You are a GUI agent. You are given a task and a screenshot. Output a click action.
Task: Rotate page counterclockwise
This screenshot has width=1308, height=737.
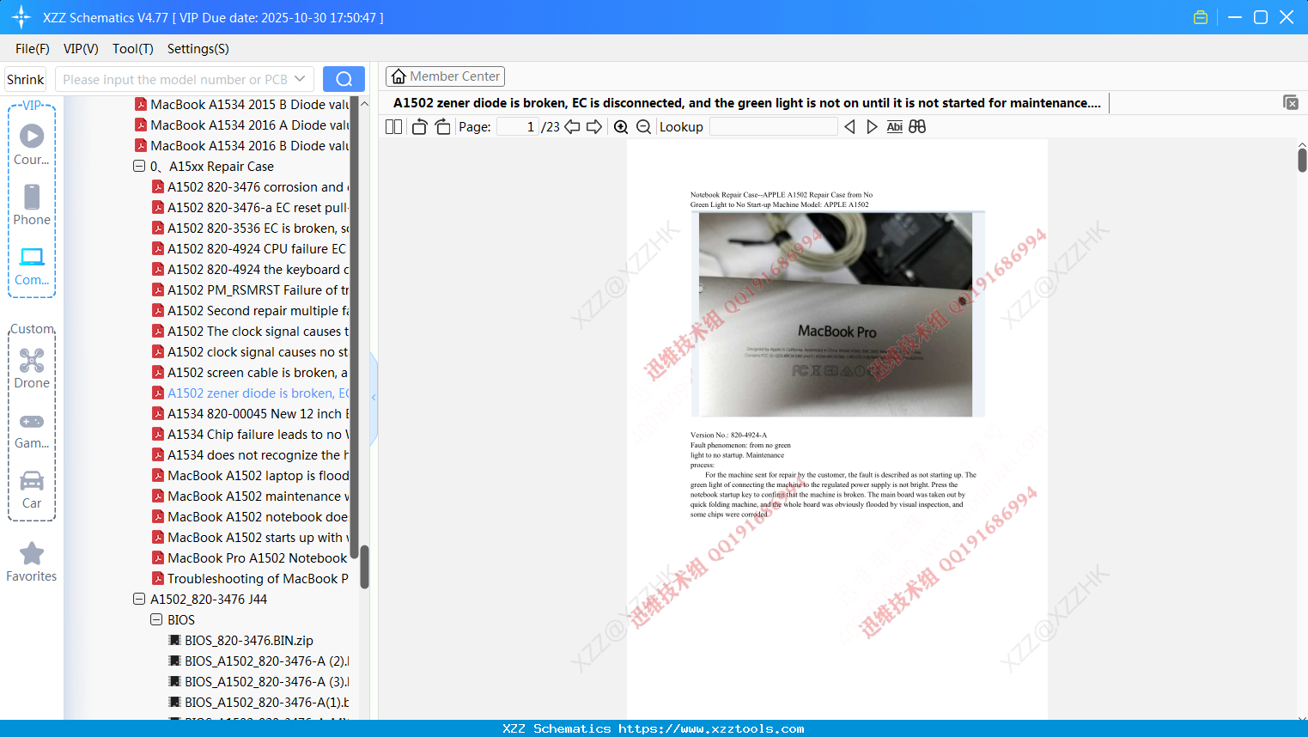point(419,127)
